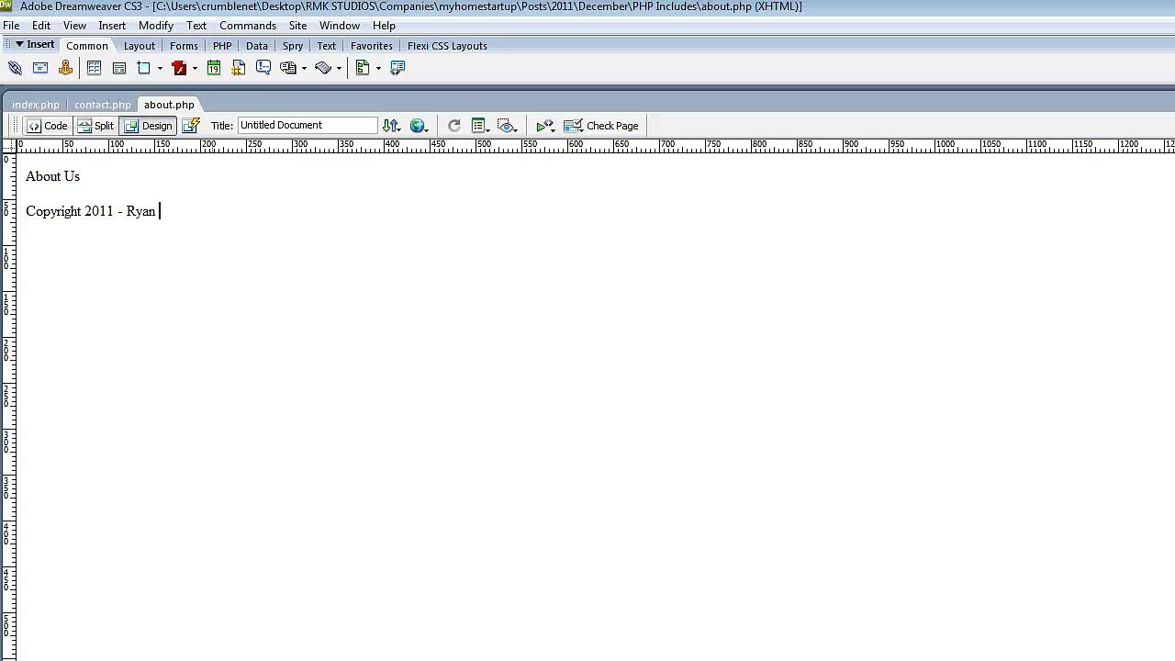Click the ruler origin corner box
This screenshot has width=1175, height=661.
(x=7, y=145)
